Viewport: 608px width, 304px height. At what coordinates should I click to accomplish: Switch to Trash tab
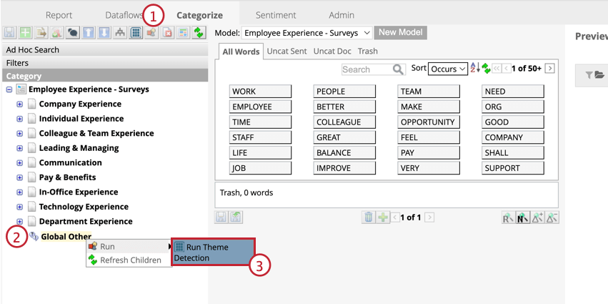click(368, 52)
